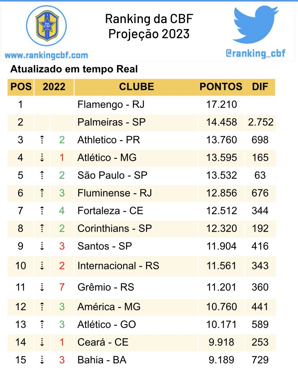The height and width of the screenshot is (372, 298).
Task: Click the Internacional - RS club name
Action: (x=118, y=265)
